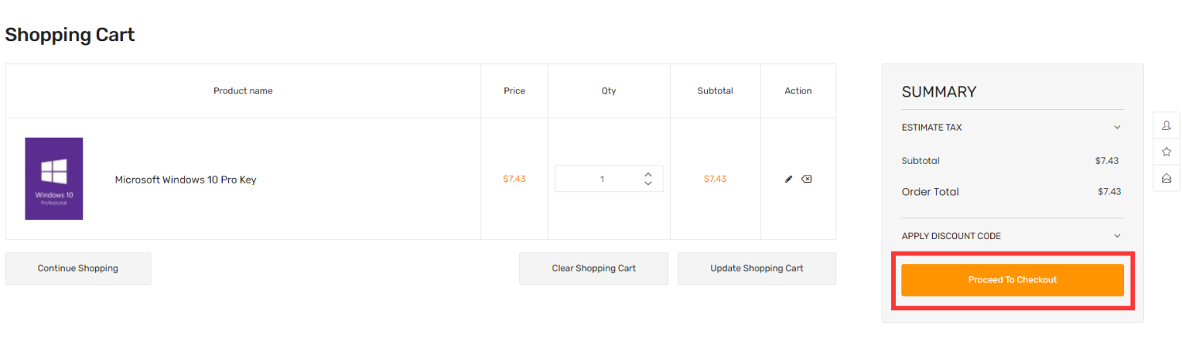Click the APPLY DISCOUNT CODE heading text
Image resolution: width=1182 pixels, height=356 pixels.
[x=951, y=236]
